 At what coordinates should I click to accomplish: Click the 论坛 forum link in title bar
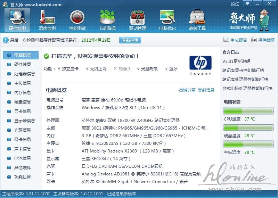point(235,4)
